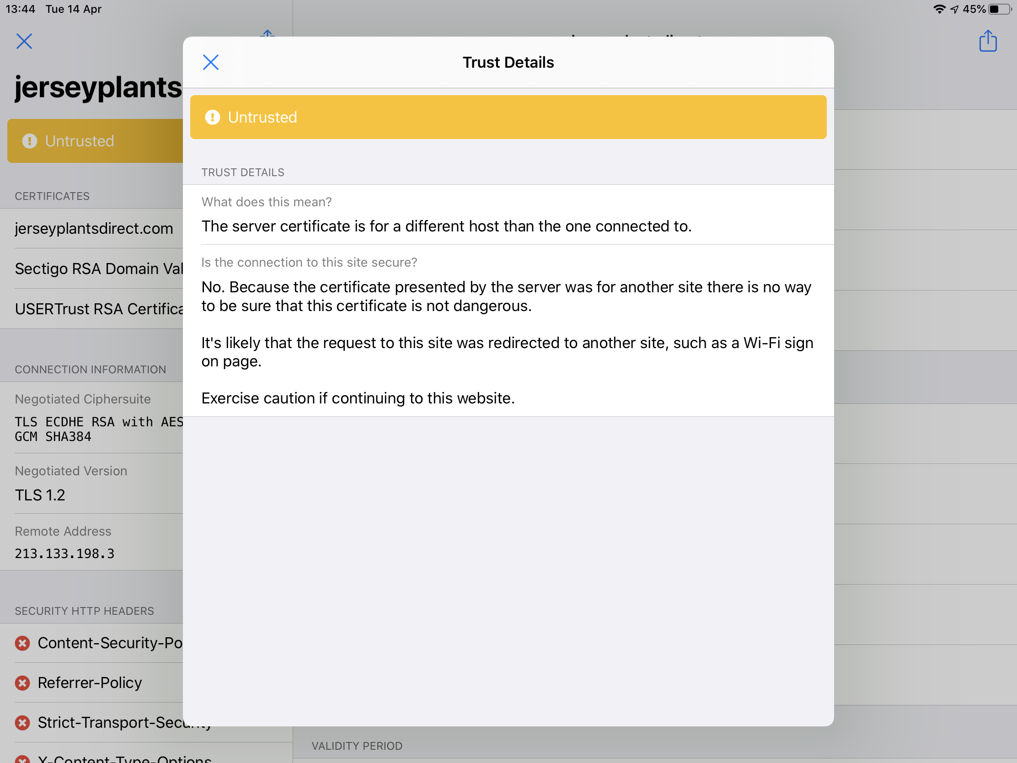Close the left inspection panel with the X
This screenshot has width=1017, height=763.
(24, 41)
